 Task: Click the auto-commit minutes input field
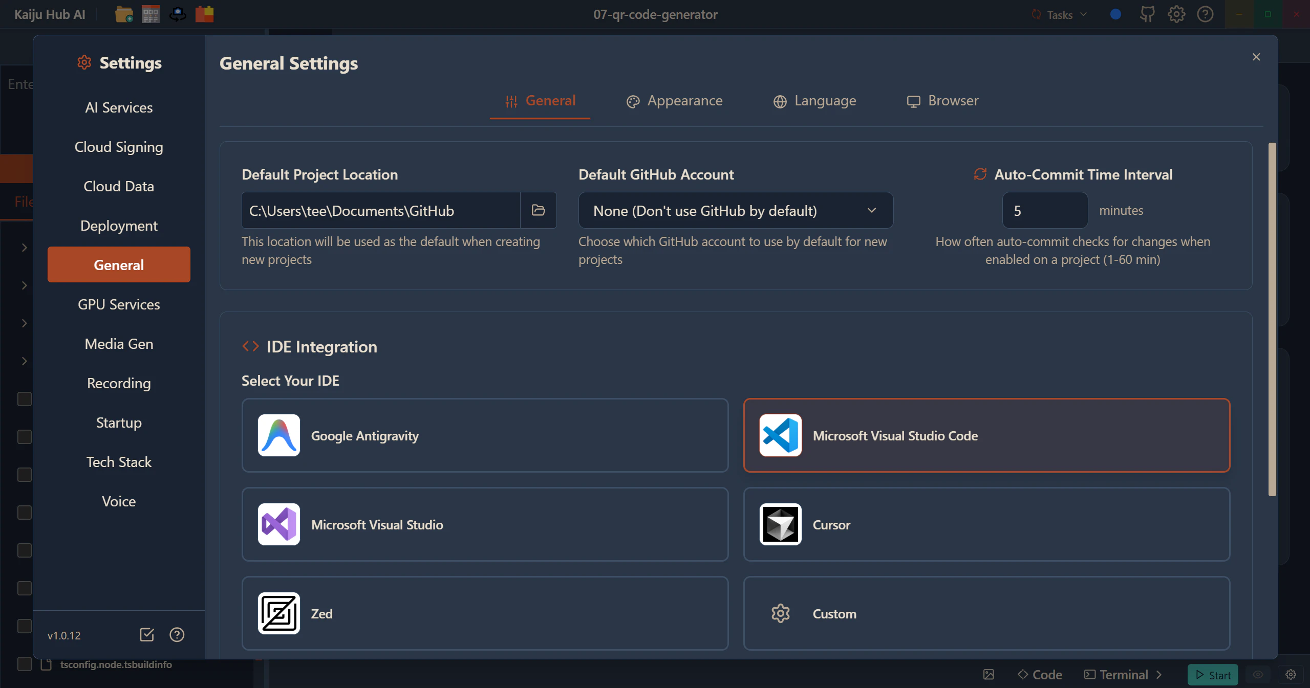click(x=1044, y=210)
